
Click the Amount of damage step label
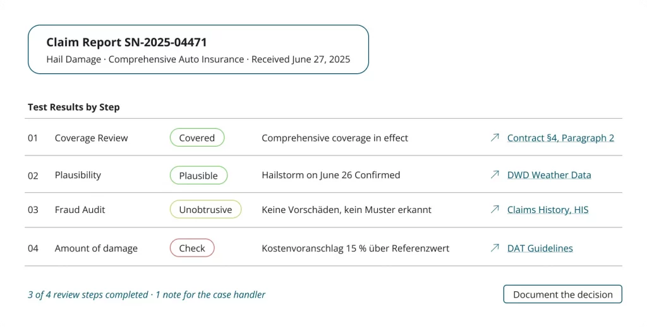pos(96,248)
